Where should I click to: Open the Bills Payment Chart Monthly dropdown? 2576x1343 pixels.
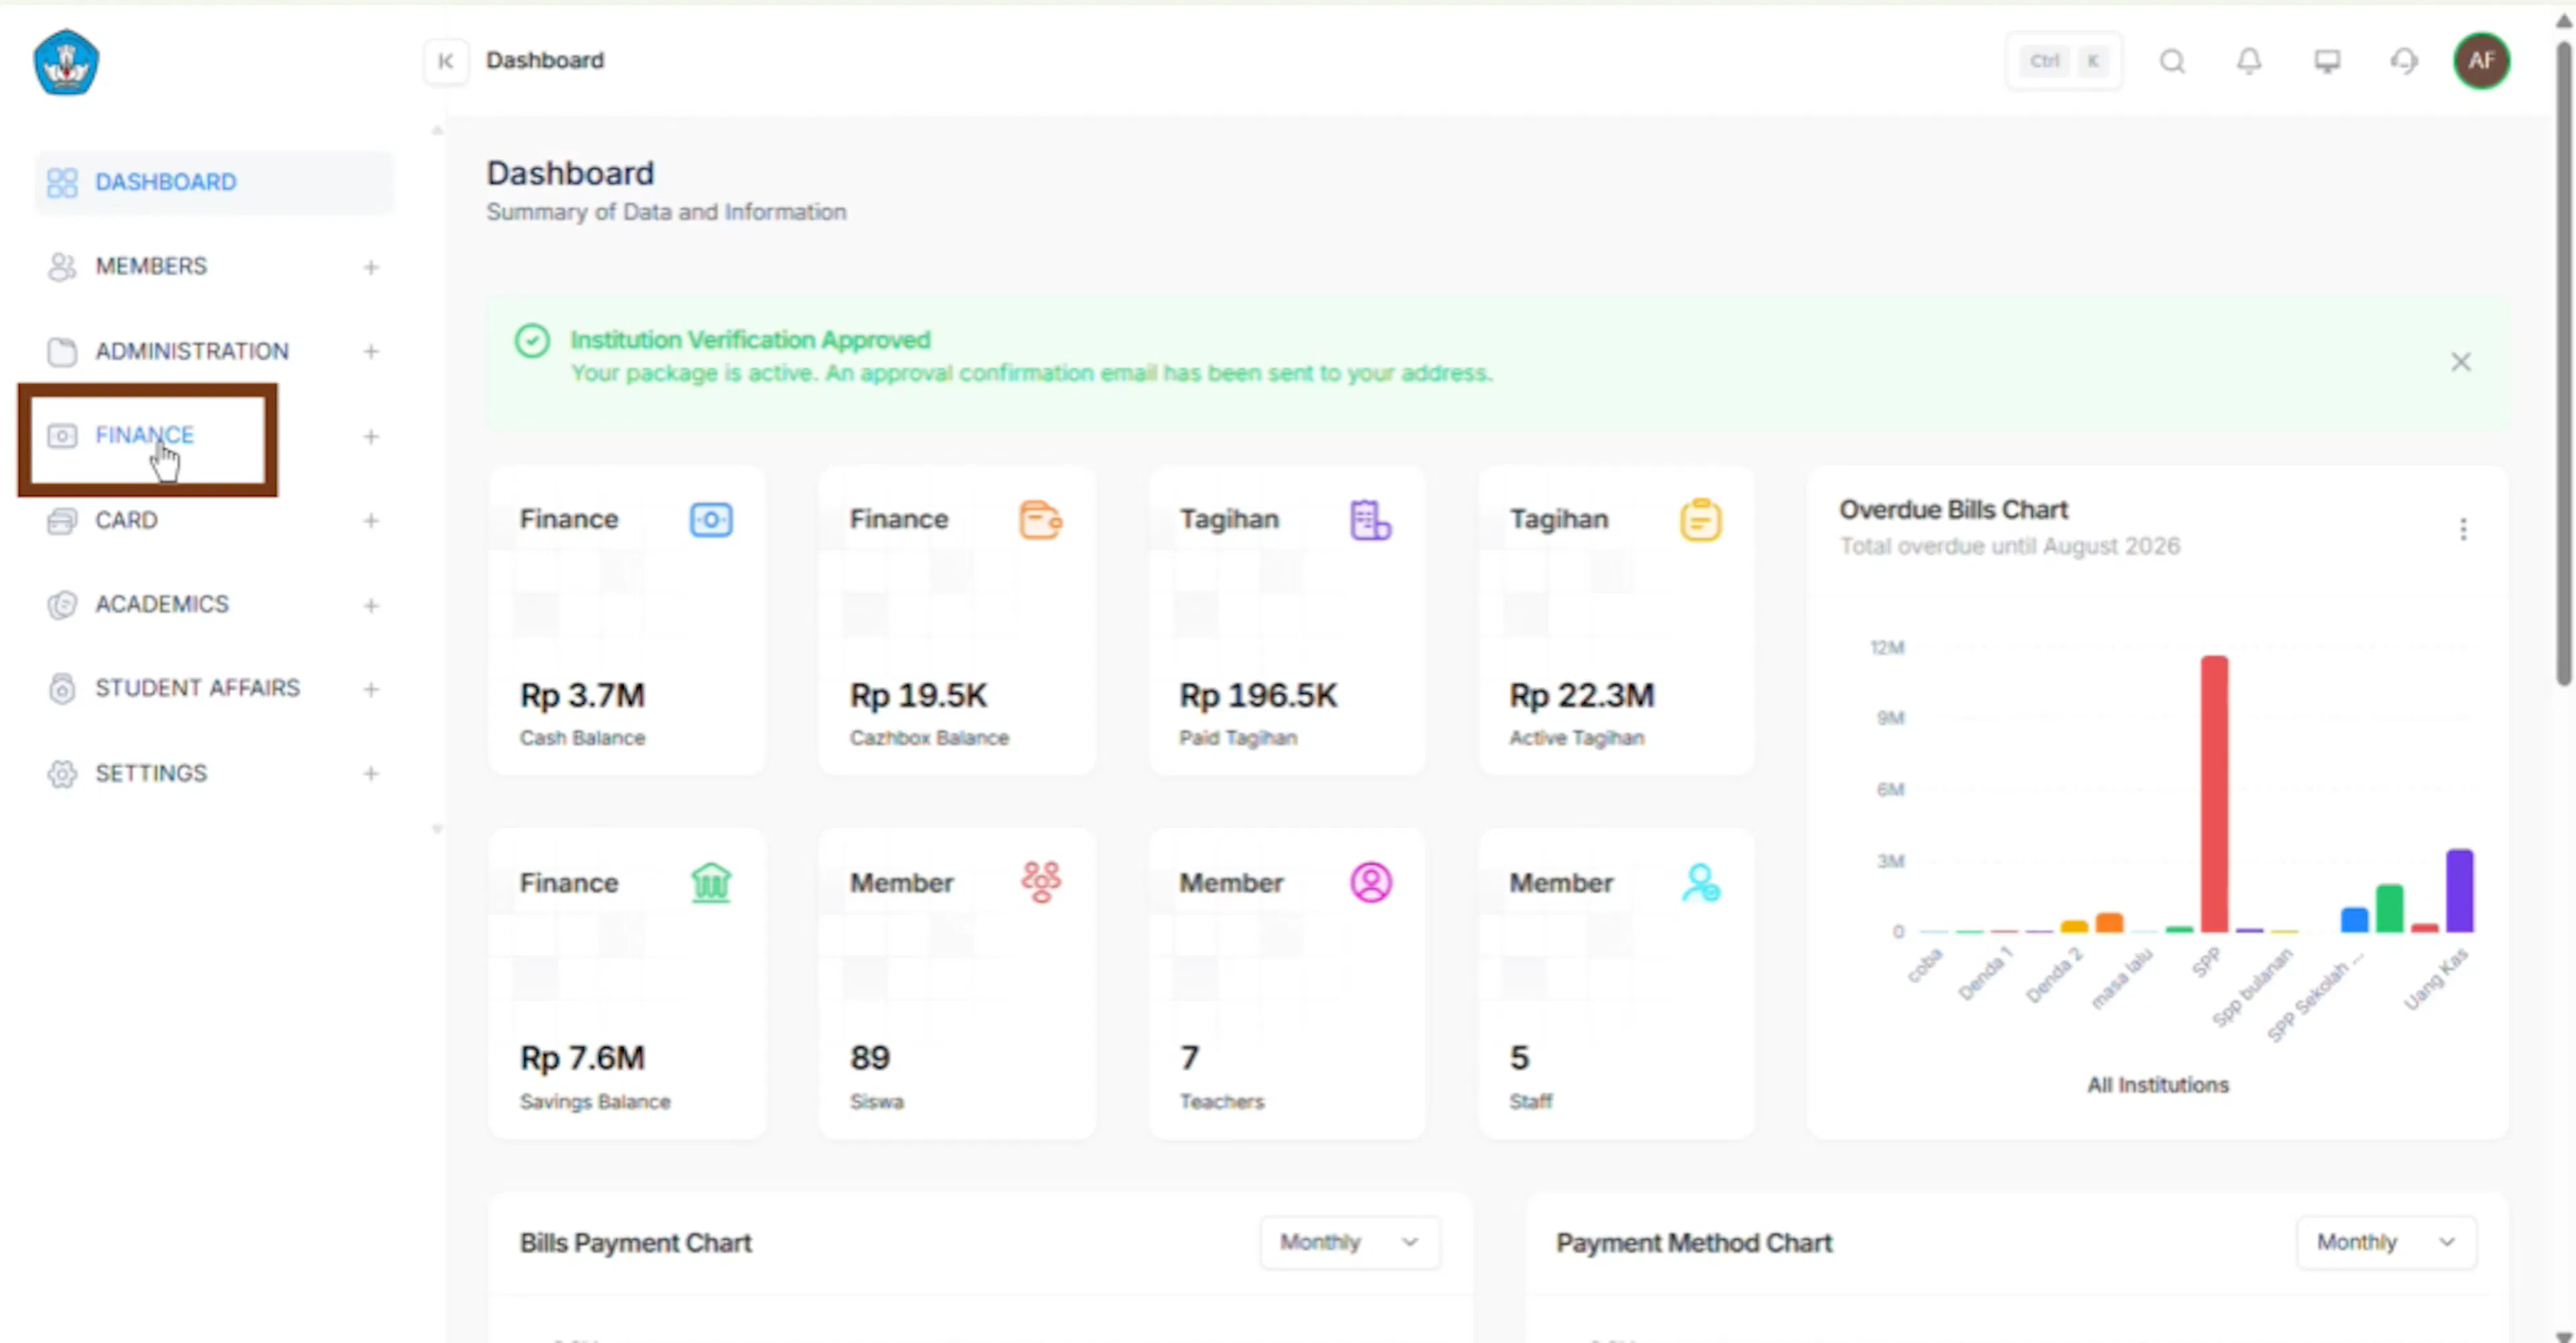pyautogui.click(x=1349, y=1242)
